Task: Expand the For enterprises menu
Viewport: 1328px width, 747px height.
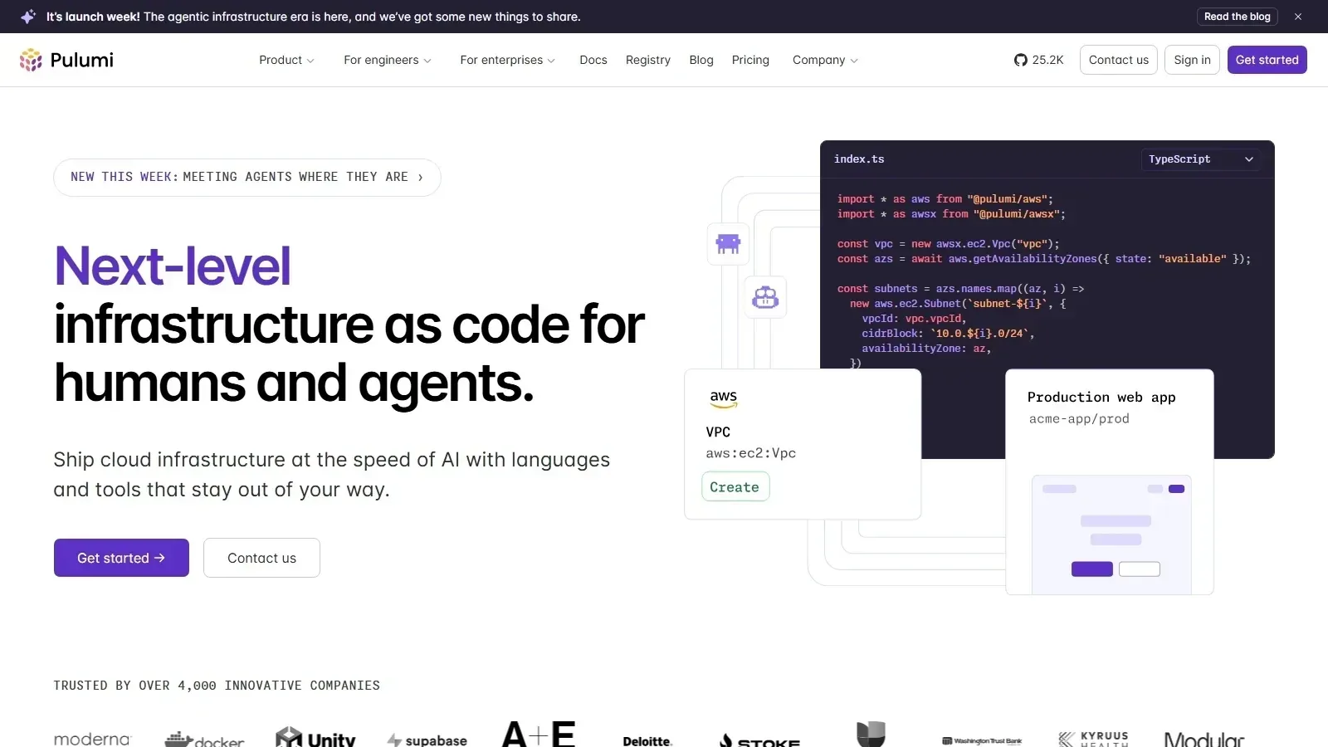Action: [x=507, y=60]
